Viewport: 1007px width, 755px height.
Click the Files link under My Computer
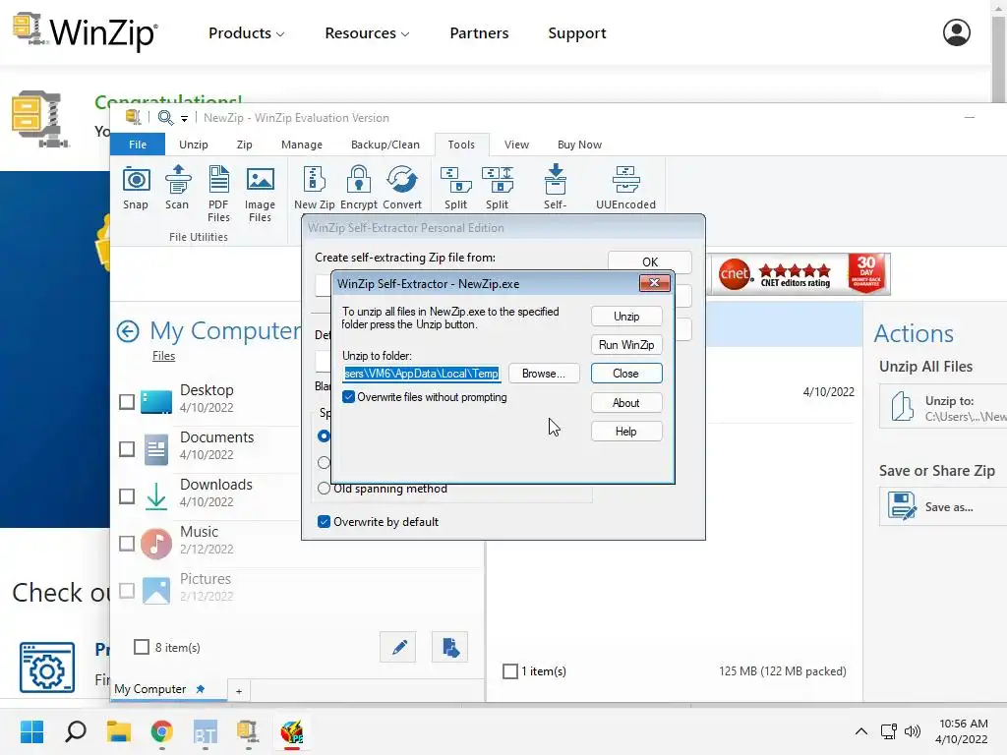[163, 356]
